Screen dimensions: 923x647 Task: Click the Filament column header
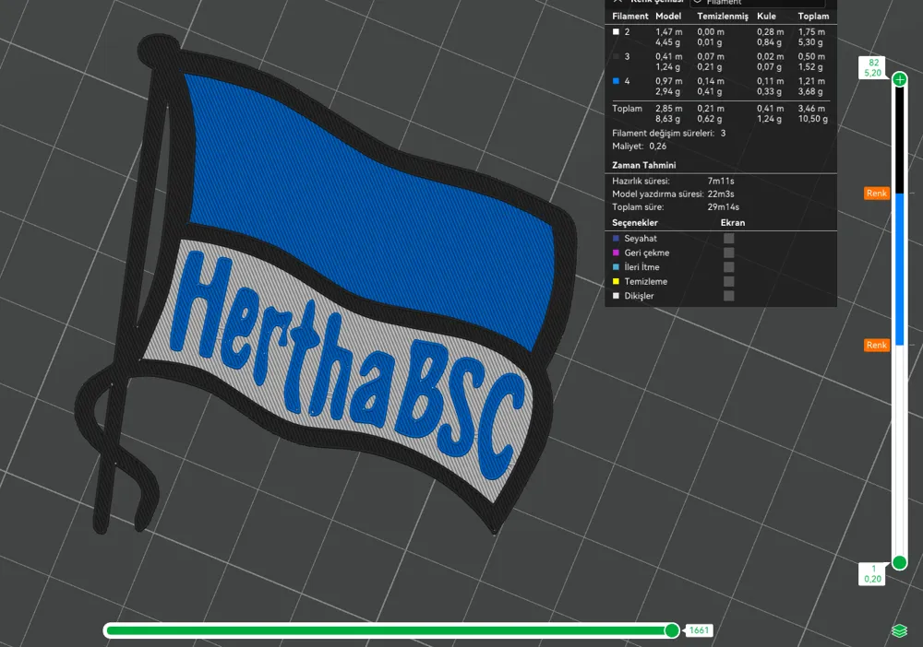629,16
